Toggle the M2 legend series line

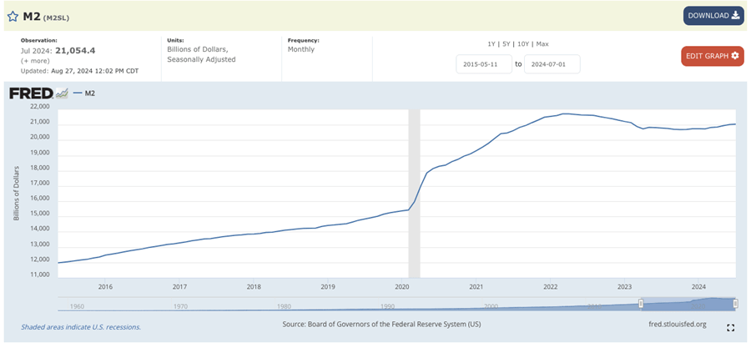[x=84, y=93]
